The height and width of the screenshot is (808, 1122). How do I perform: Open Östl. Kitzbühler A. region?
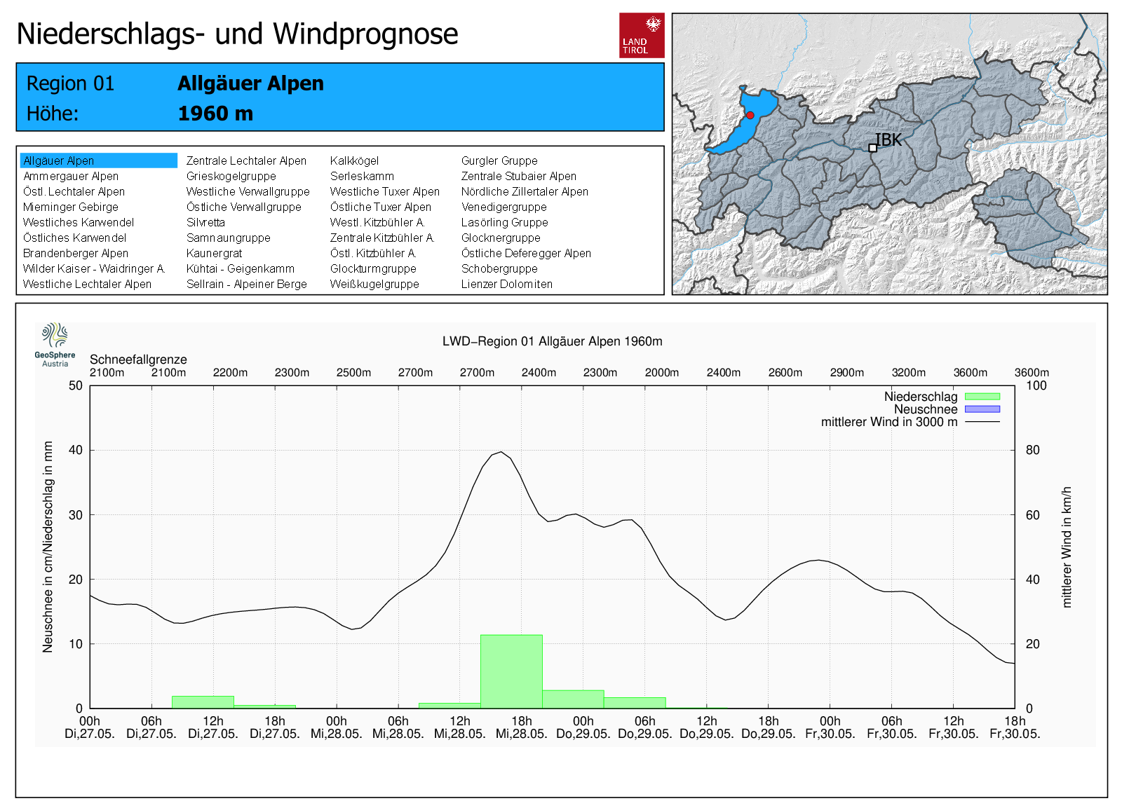click(x=373, y=253)
